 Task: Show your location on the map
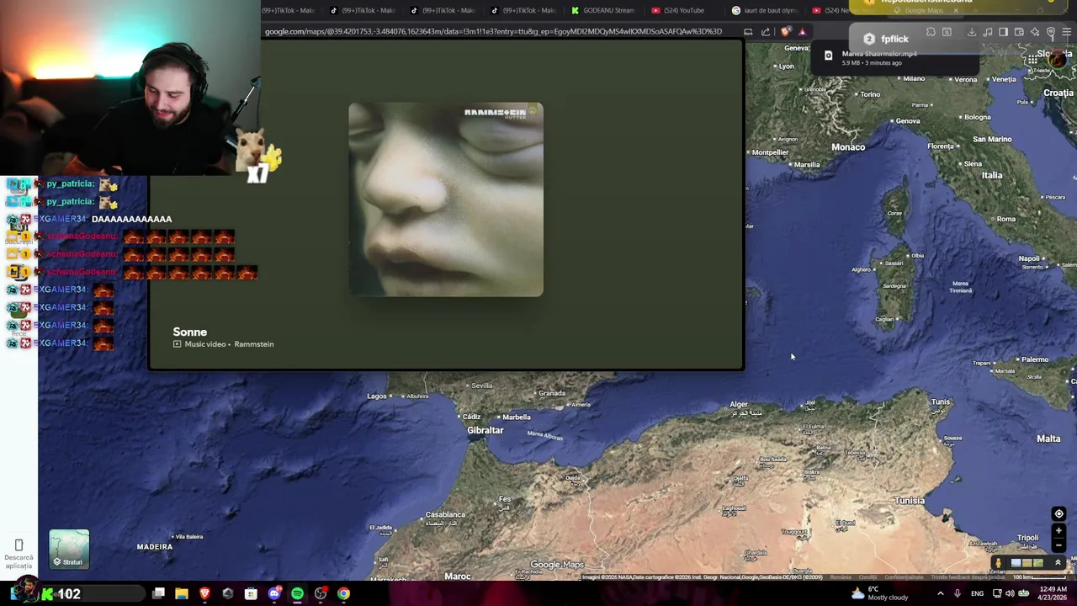[1058, 513]
